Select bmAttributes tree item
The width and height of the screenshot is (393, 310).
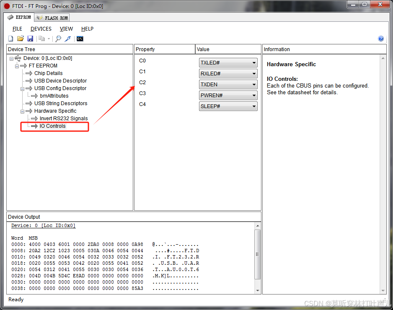54,96
